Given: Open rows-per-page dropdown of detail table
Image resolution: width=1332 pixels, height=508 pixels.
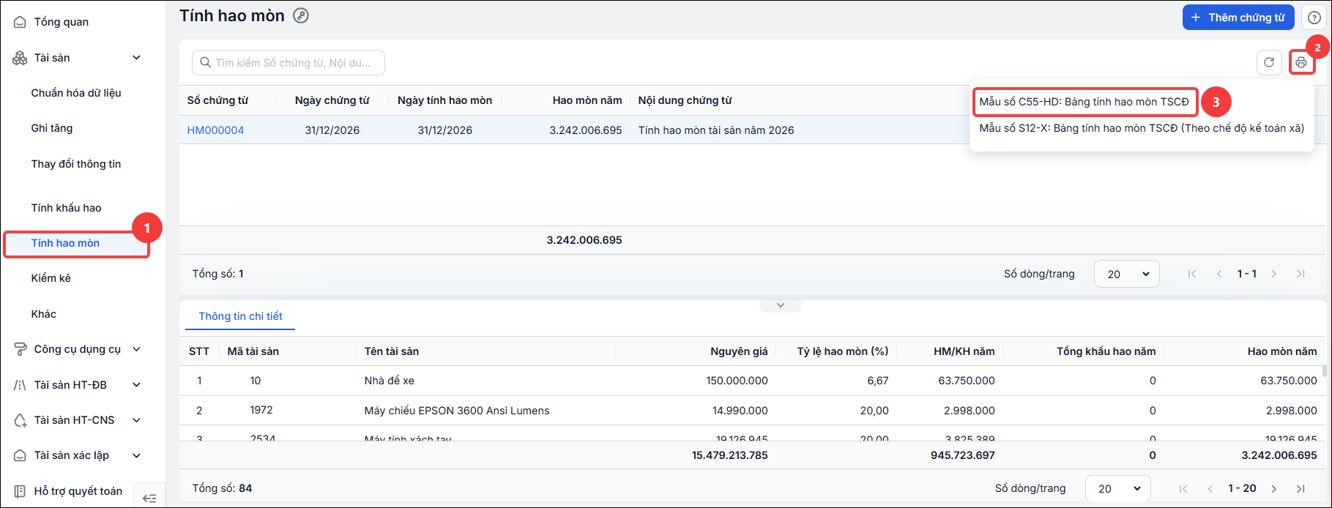Looking at the screenshot, I should click(x=1118, y=488).
